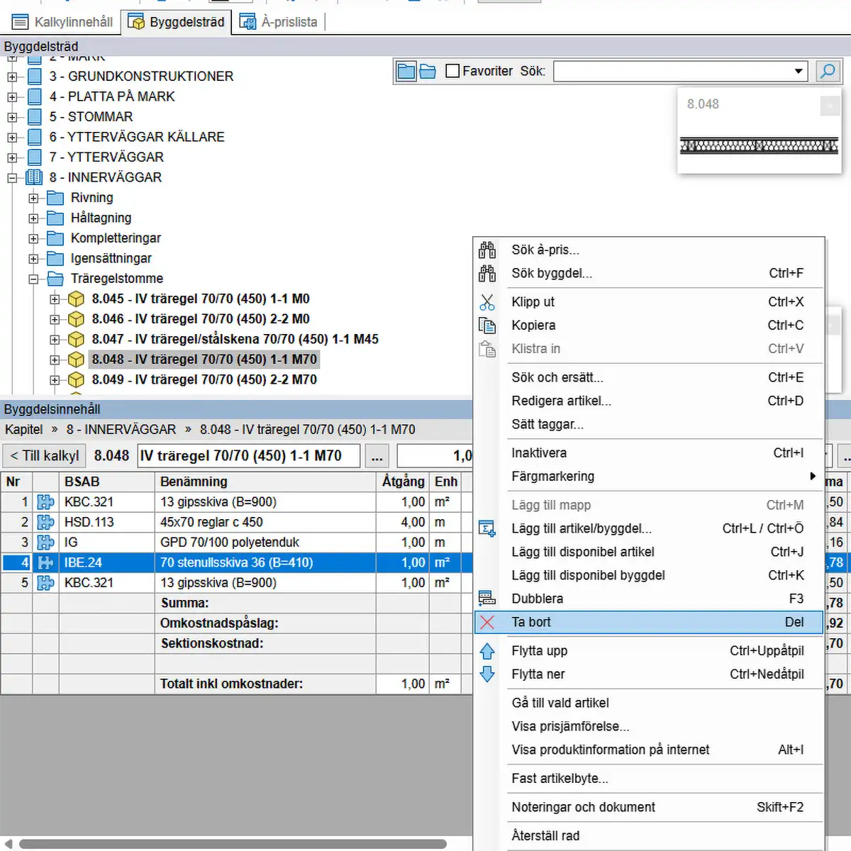Expand the Rivning folder
The image size is (851, 851).
click(33, 199)
